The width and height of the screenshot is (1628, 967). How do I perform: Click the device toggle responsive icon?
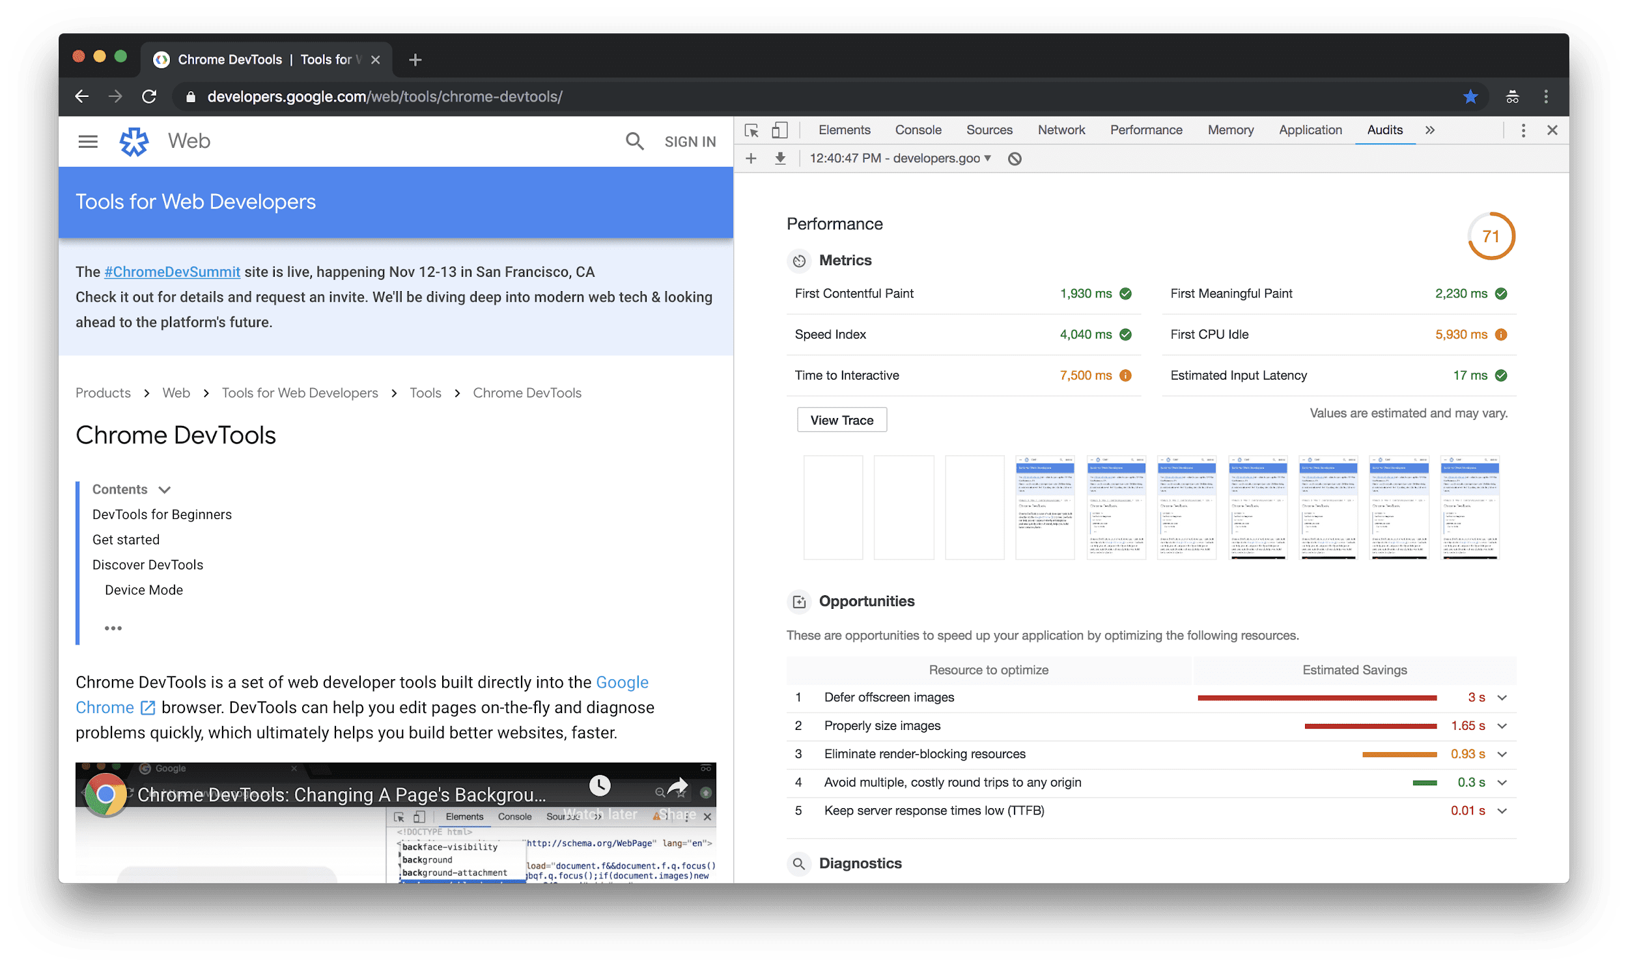pyautogui.click(x=781, y=129)
